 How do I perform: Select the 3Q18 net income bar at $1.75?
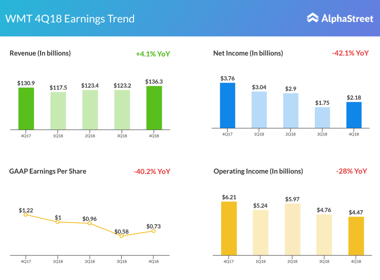(322, 117)
